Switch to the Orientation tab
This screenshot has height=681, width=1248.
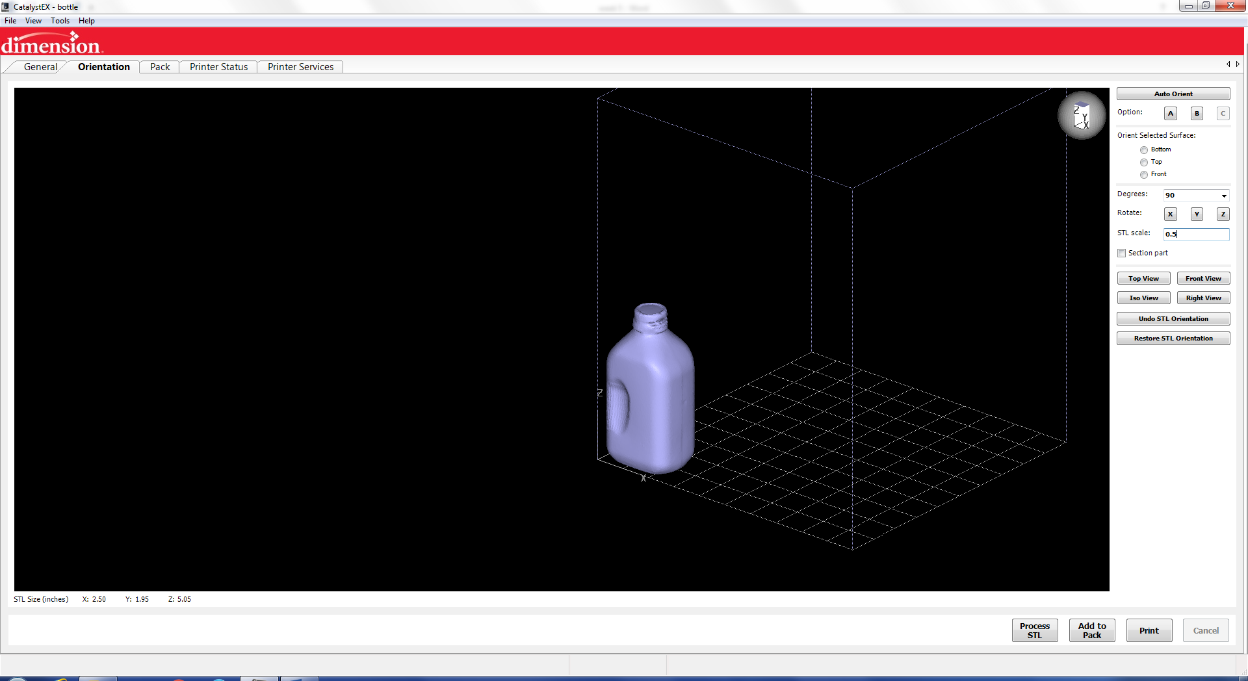point(104,67)
